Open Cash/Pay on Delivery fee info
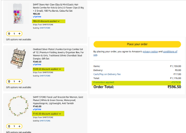Image resolution: width=186 pixels, height=133 pixels. pos(107,74)
